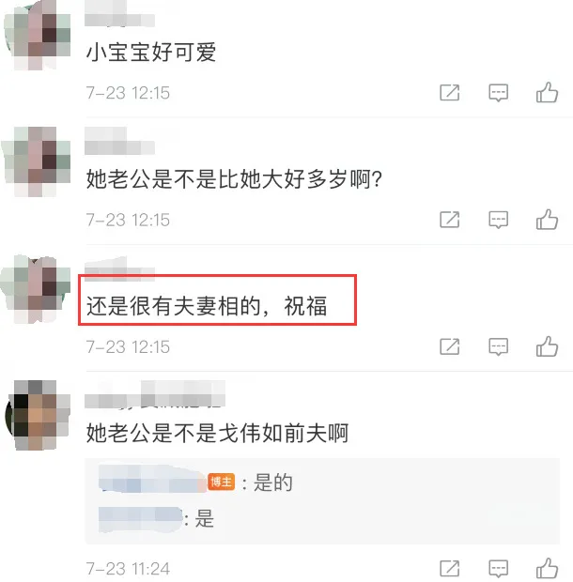Image resolution: width=573 pixels, height=582 pixels.
Task: Like the '比她大好多岁啊' comment
Action: click(x=547, y=220)
